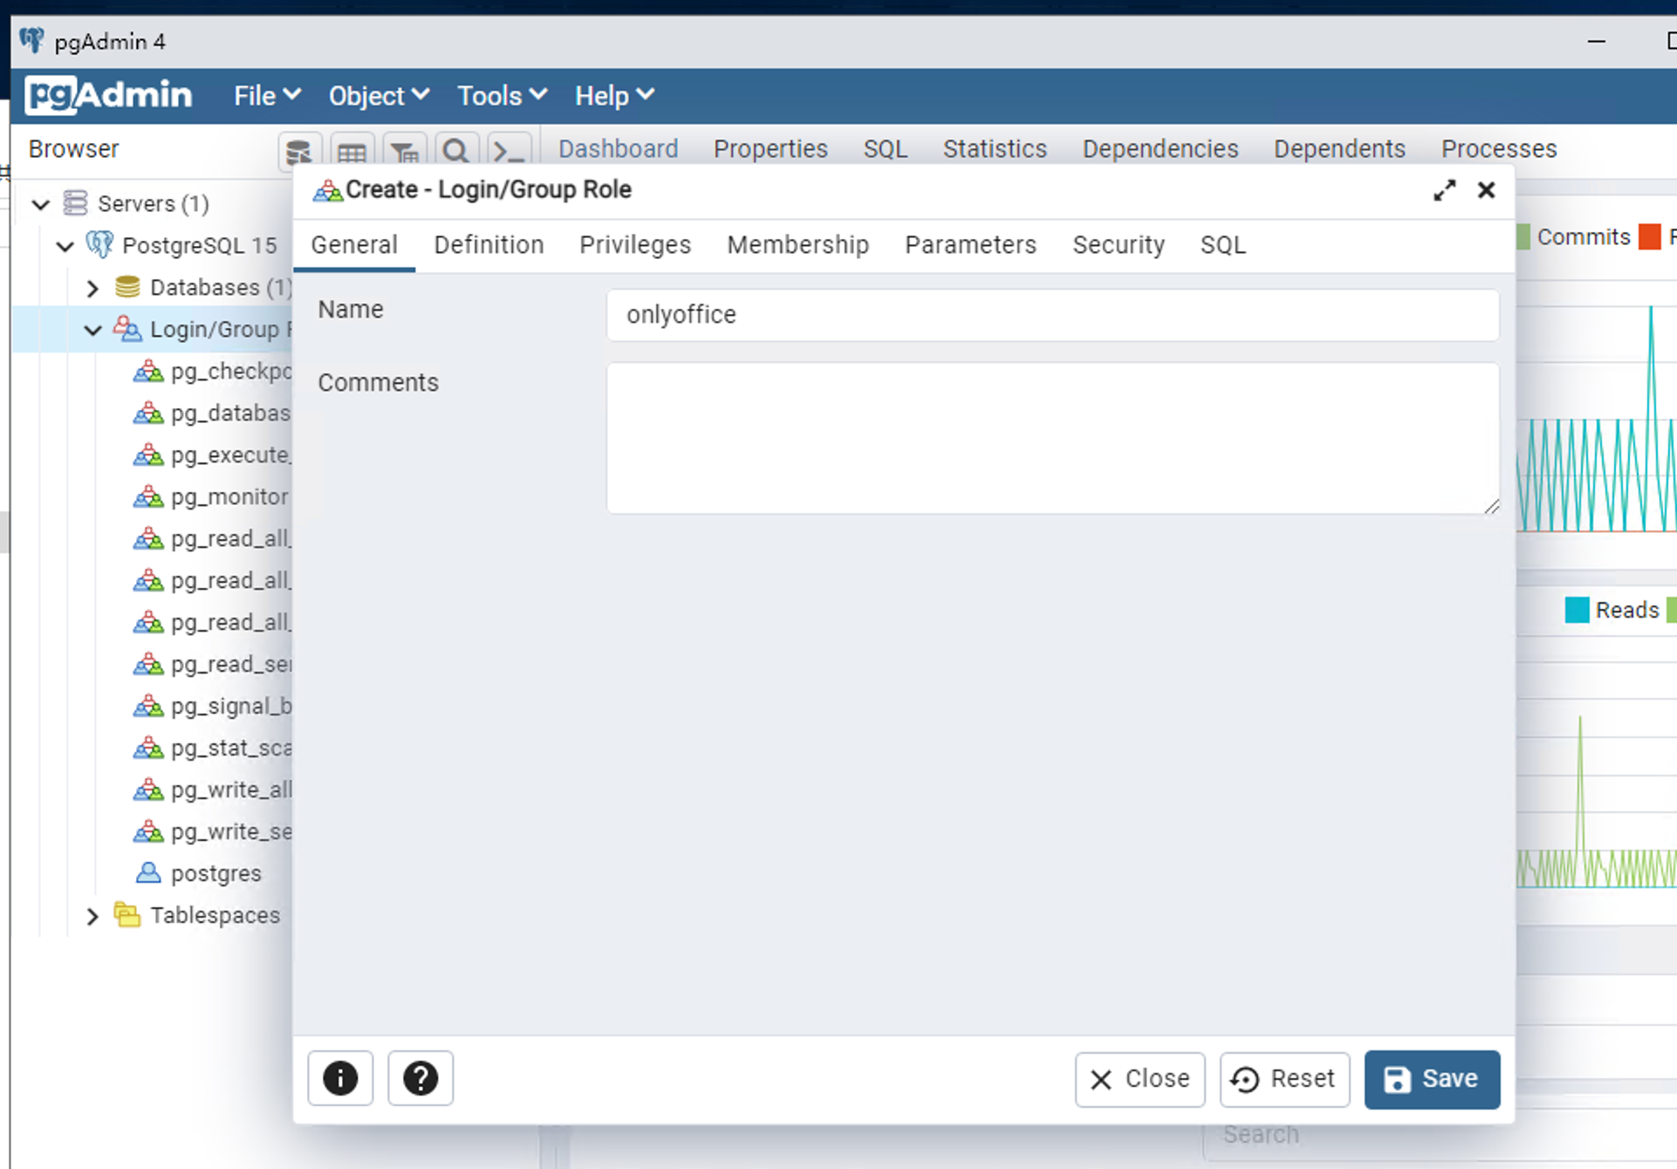Expand the Databases node

93,288
